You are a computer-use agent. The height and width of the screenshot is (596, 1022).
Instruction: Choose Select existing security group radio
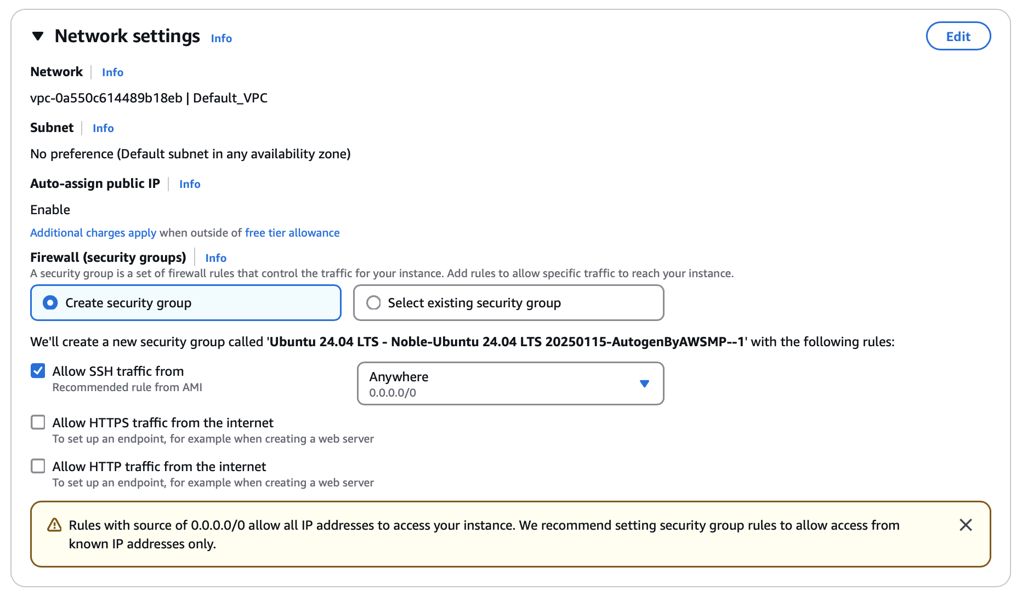[x=508, y=302]
